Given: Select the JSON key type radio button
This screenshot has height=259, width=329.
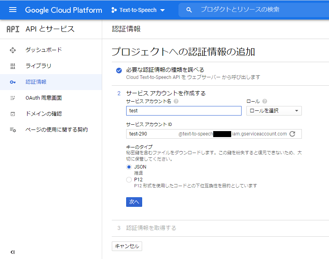Looking at the screenshot, I should click(x=129, y=167).
